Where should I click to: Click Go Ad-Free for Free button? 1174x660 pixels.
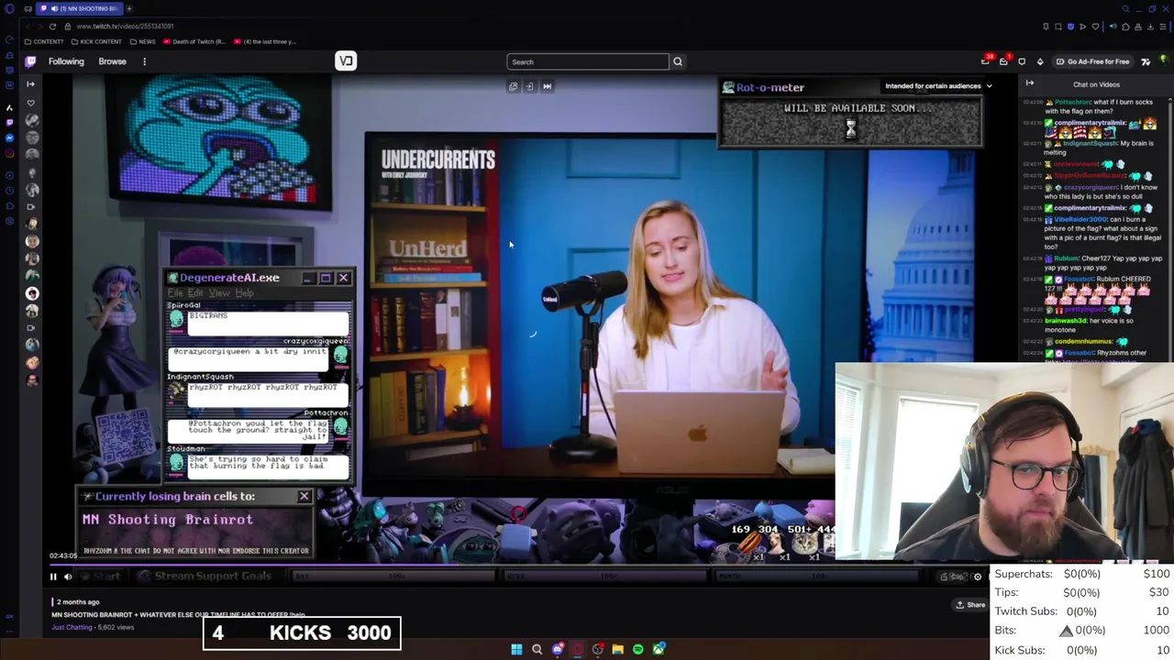[1092, 61]
